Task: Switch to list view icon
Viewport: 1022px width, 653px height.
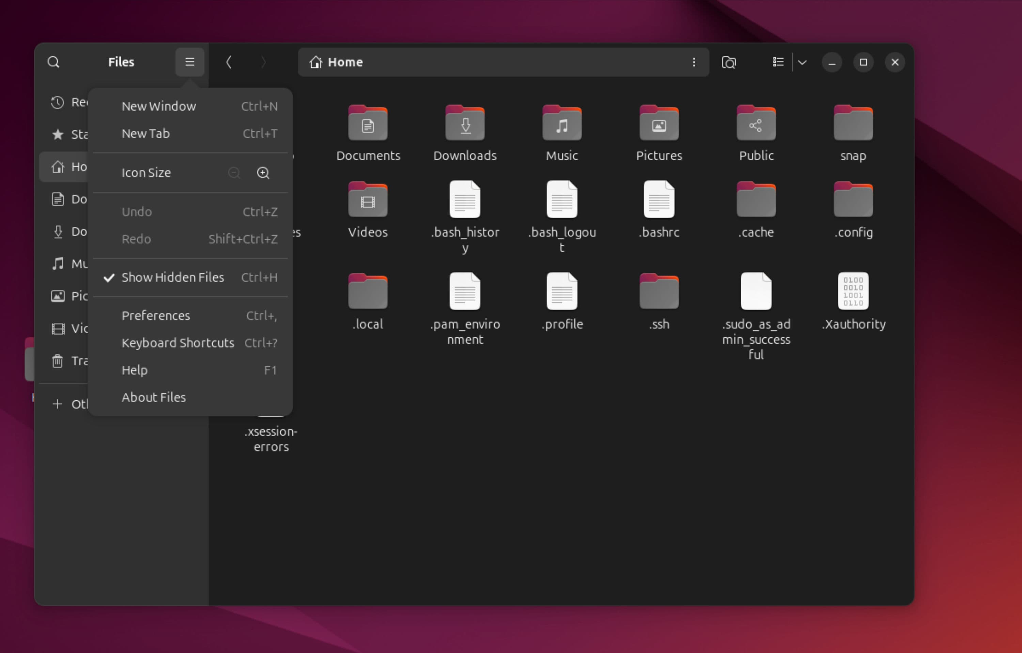Action: tap(778, 62)
